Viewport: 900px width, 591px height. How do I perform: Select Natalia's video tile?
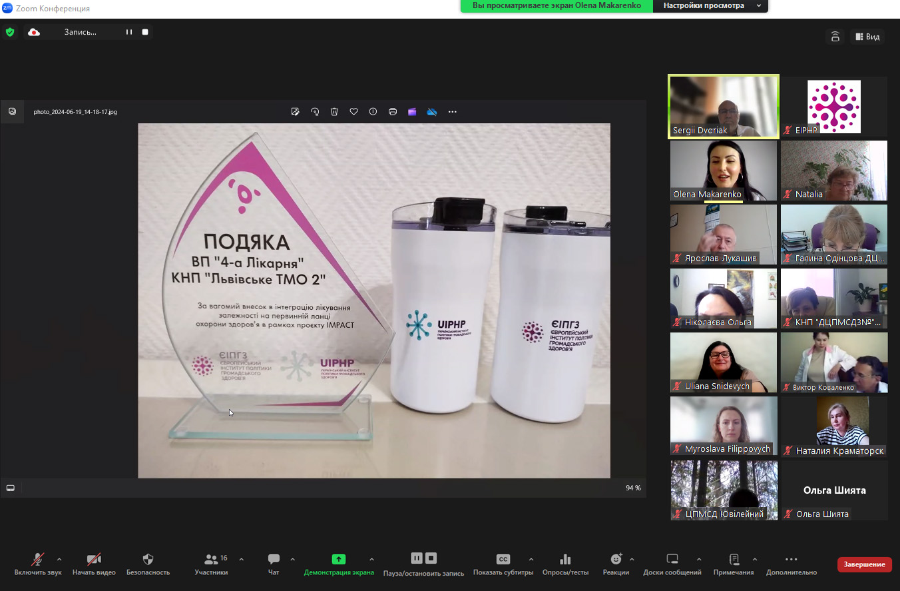834,171
